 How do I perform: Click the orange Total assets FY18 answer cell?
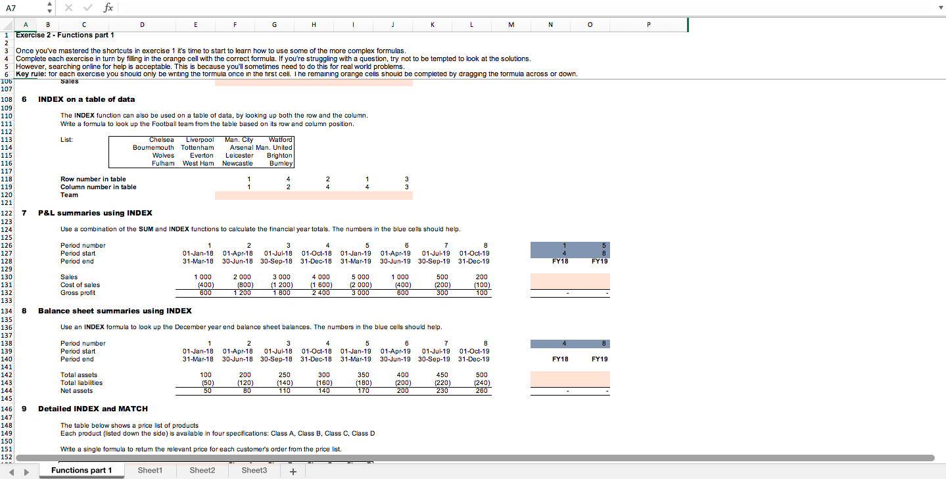(550, 375)
